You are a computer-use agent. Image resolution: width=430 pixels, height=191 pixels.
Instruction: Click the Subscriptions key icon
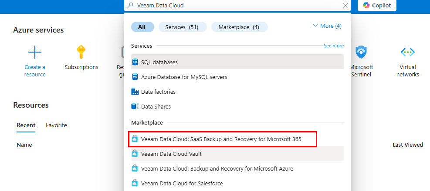(81, 52)
